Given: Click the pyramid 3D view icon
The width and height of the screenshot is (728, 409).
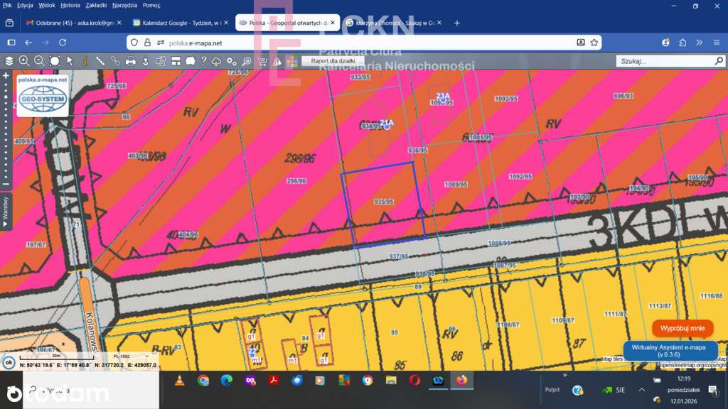Looking at the screenshot, I should [277, 61].
